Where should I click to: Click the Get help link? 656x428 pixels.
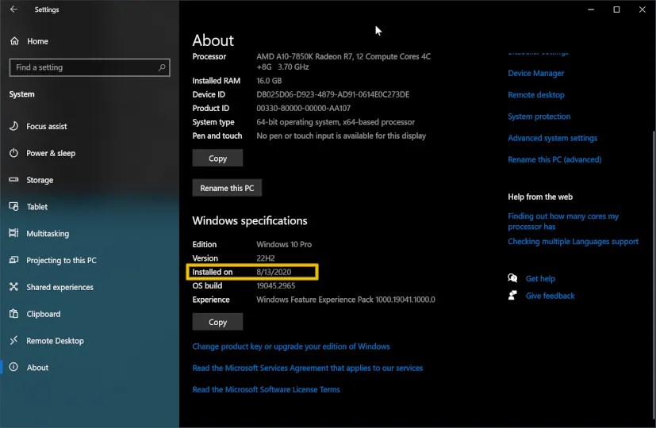(x=540, y=278)
